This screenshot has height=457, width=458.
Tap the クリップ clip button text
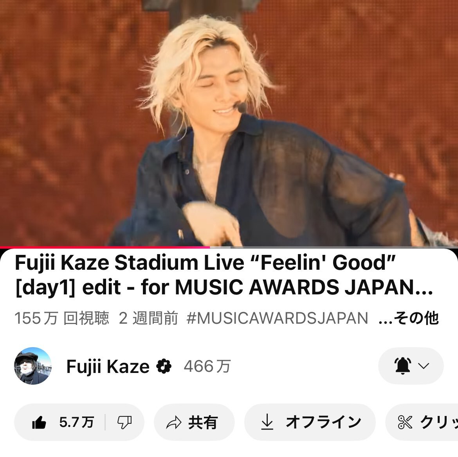point(439,422)
